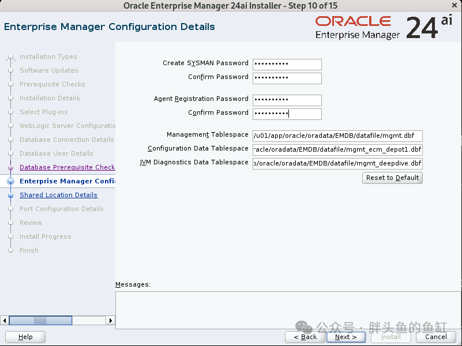Click the Prerequisite Checks step label
Screen dimensions: 462x346
(52, 84)
